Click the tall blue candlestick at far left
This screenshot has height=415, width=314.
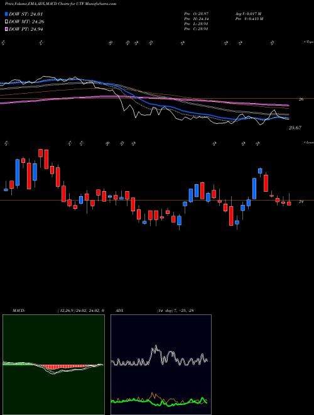tap(18, 172)
